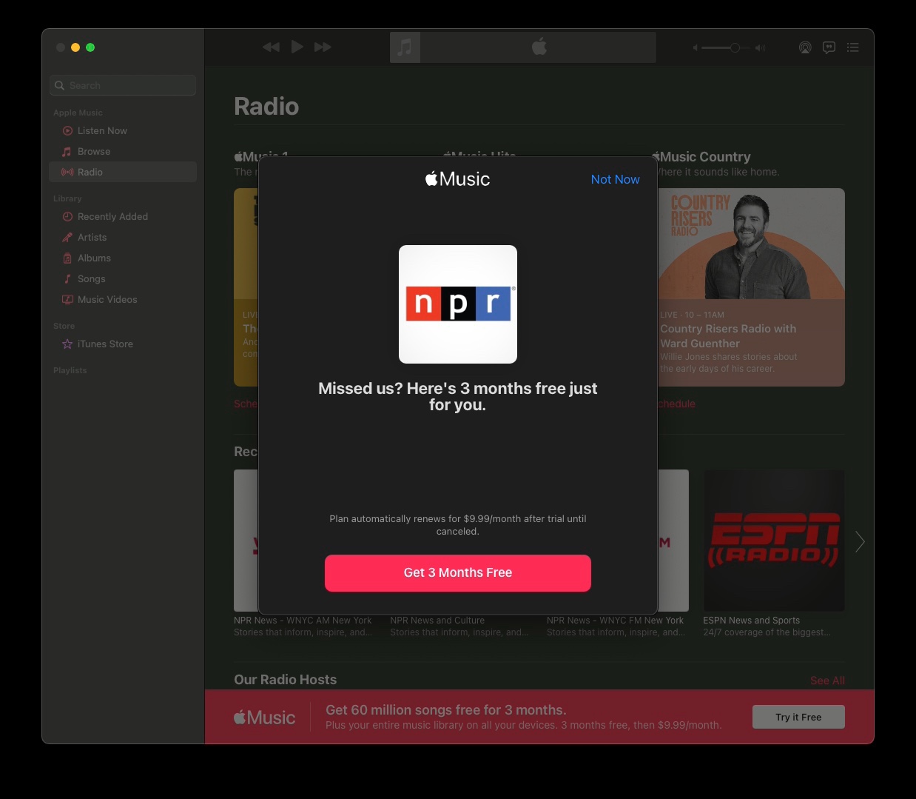Click the Artists microphone icon
This screenshot has height=799, width=916.
click(x=67, y=238)
